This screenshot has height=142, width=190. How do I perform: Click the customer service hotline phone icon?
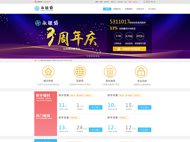(x=35, y=2)
